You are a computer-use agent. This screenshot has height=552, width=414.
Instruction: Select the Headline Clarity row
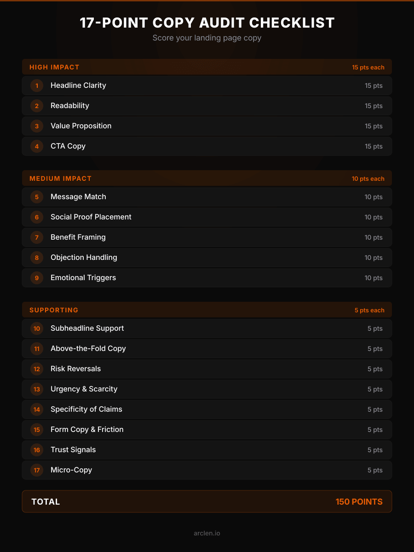coord(207,86)
